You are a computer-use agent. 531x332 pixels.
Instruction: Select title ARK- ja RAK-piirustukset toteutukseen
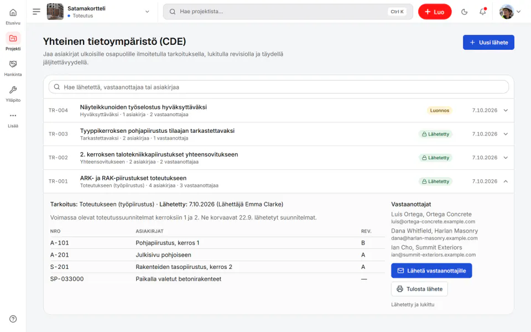pos(133,178)
